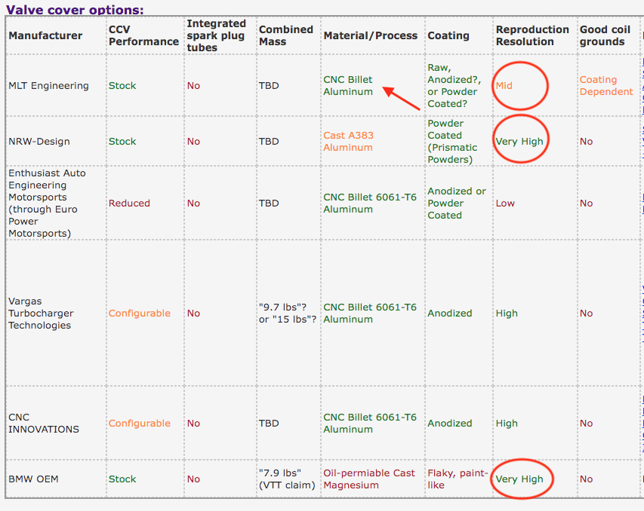Screen dimensions: 644x511
Task: Click 'High' resolution in CNC INNOVATIONS row
Action: pyautogui.click(x=507, y=424)
